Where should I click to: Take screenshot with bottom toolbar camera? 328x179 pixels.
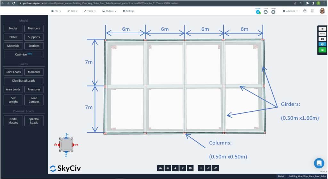pos(190,168)
